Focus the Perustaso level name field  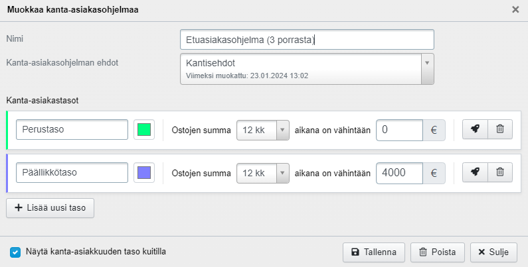click(x=72, y=130)
